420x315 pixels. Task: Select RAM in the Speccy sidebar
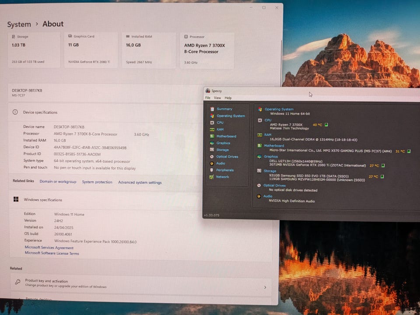click(x=220, y=129)
